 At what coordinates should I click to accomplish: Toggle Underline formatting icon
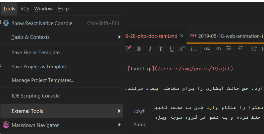[x=171, y=49]
